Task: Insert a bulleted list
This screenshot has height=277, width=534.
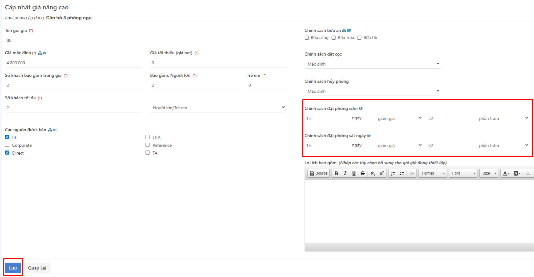Action: [x=402, y=173]
